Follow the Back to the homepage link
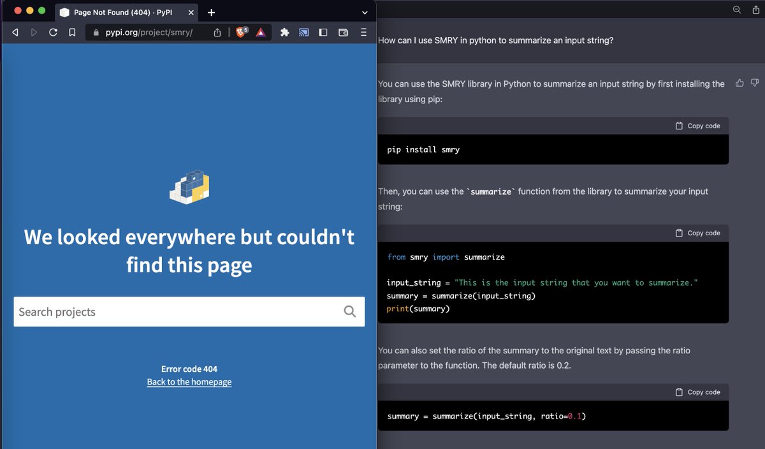 pyautogui.click(x=189, y=382)
